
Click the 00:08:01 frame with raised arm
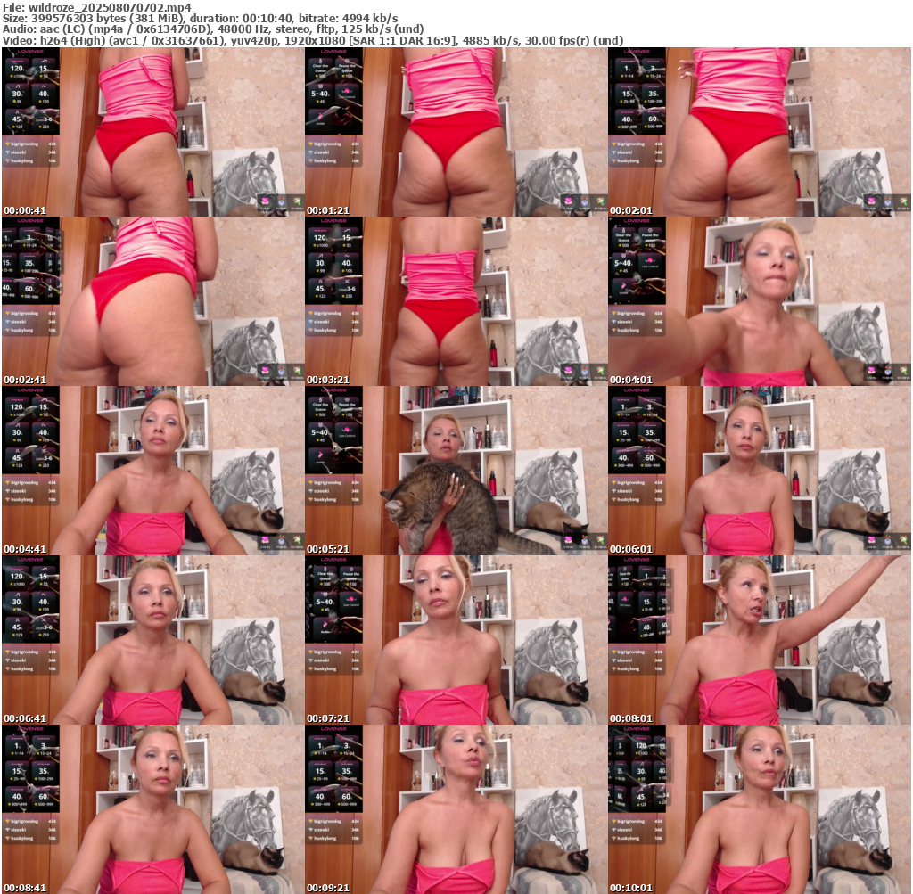coord(759,640)
